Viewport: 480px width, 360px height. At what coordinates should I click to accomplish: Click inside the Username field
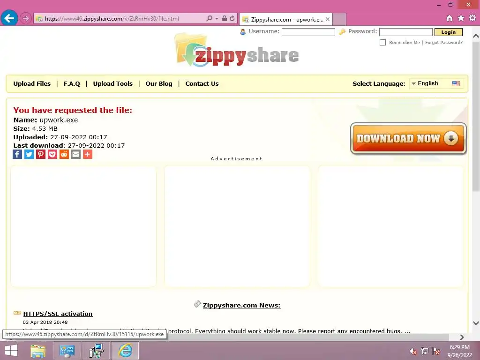pos(308,32)
